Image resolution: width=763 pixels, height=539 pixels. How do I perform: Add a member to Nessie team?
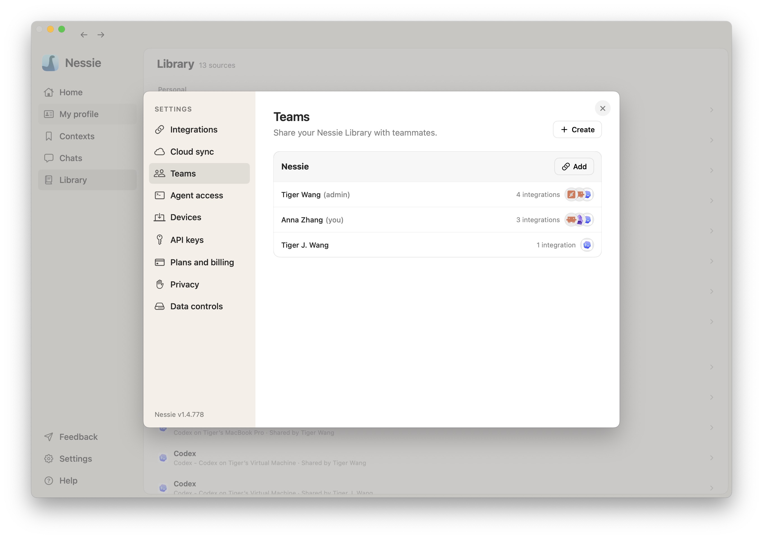[x=574, y=166]
